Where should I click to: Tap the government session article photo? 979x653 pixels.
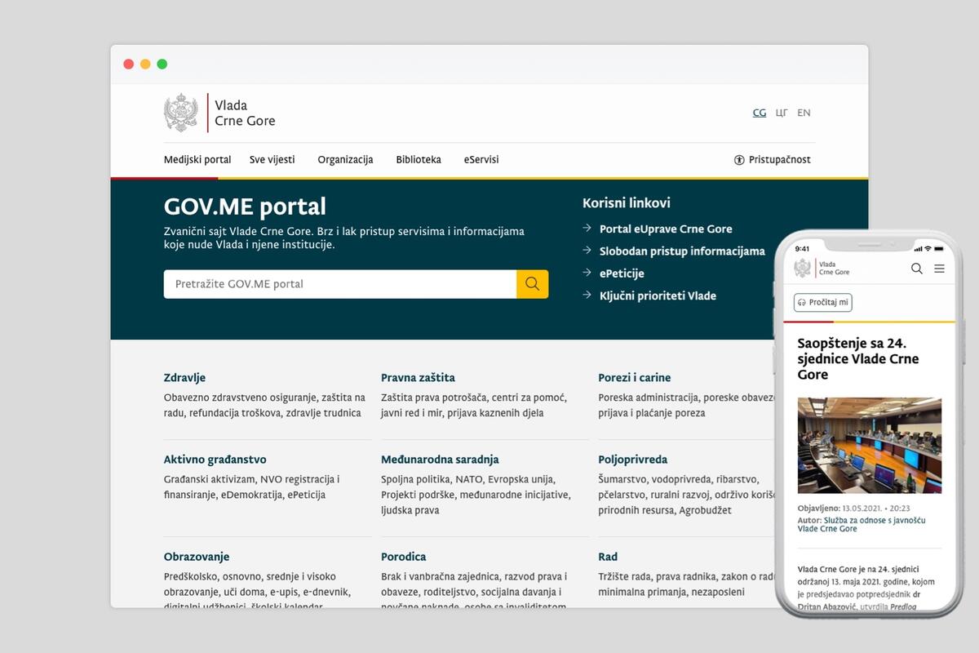pos(869,445)
